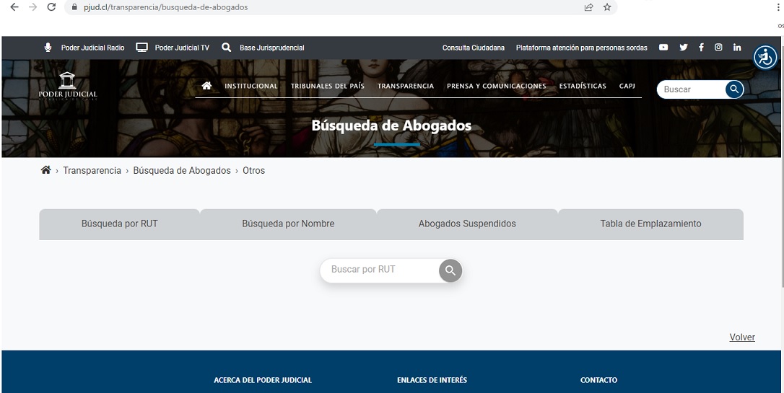Open the Consulta Ciudadana link

point(474,48)
